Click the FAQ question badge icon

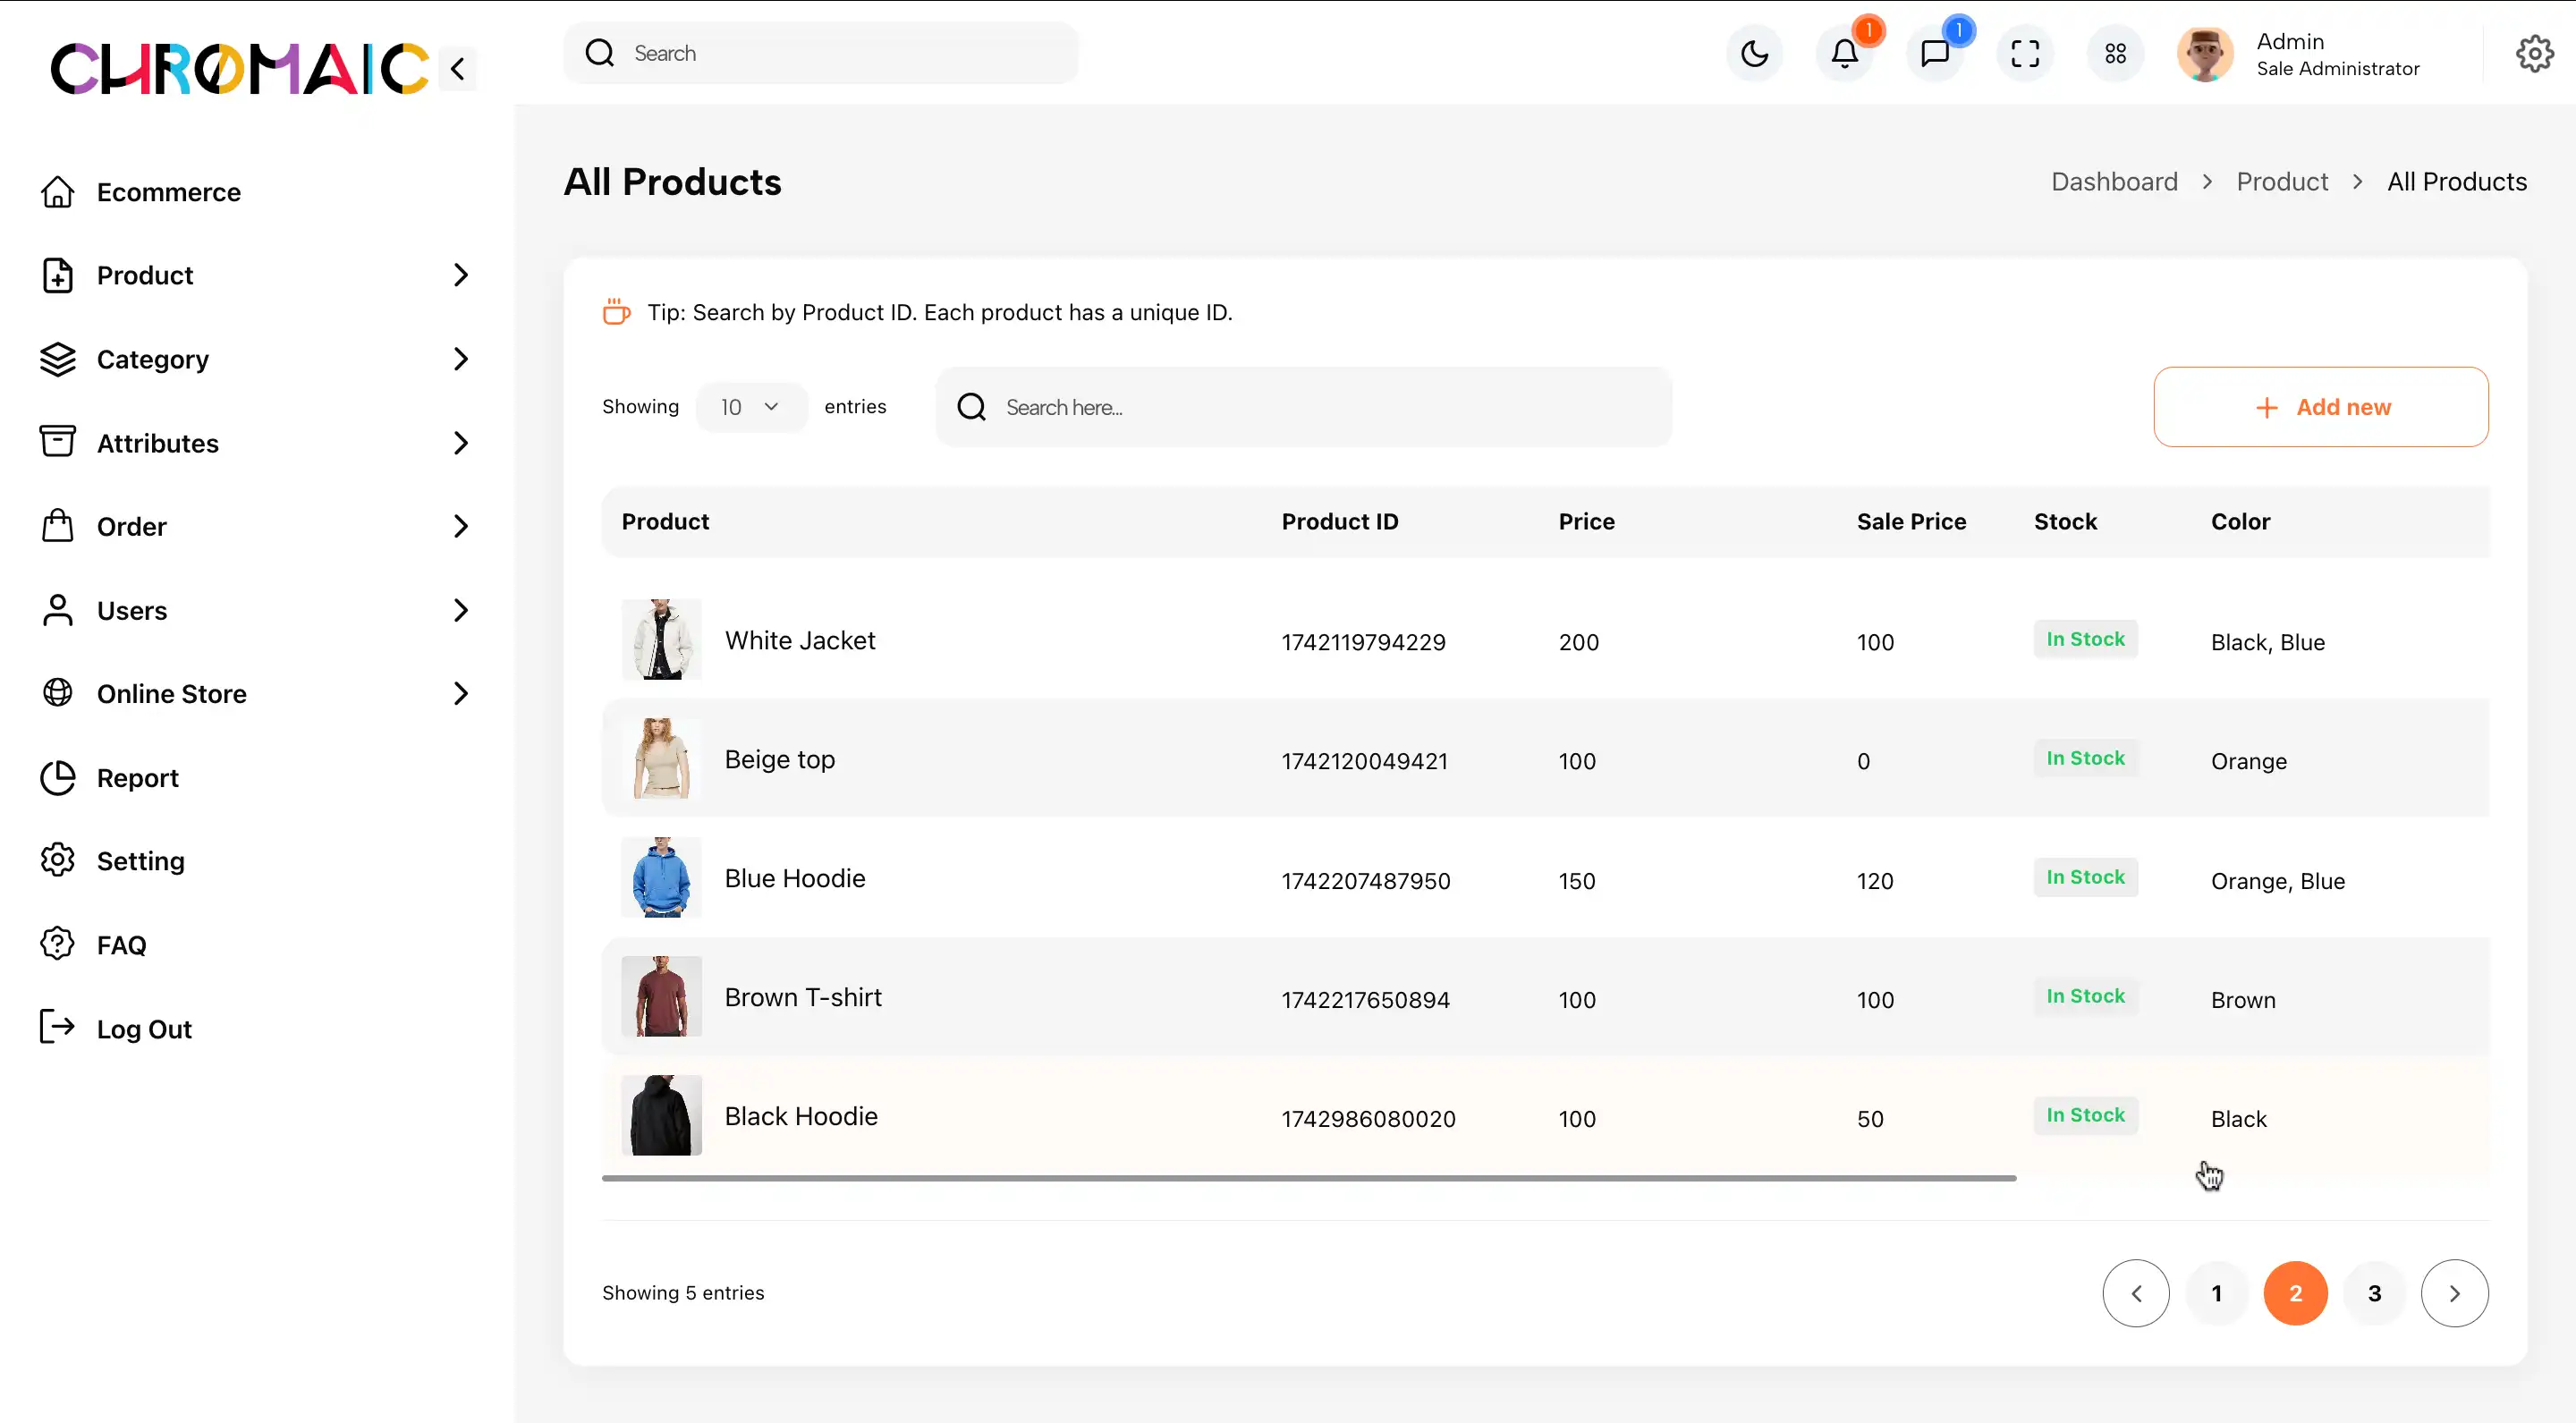pos(58,944)
